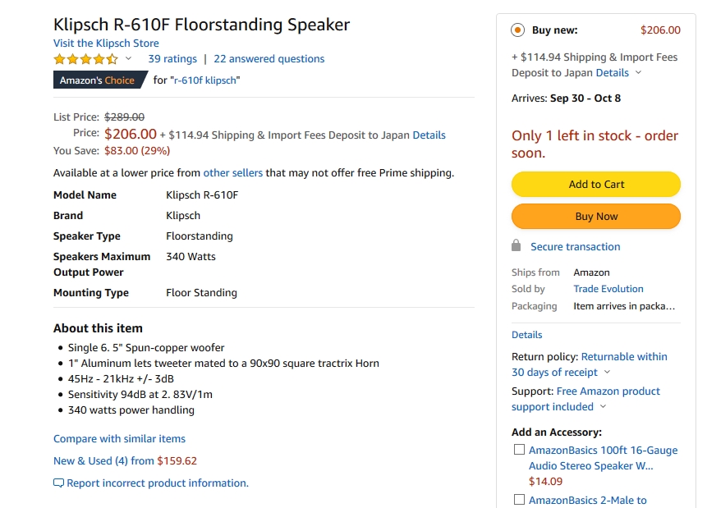Check the AmazonBasics 100ft Speaker Wire box
Viewport: 707px width, 508px height.
[519, 450]
